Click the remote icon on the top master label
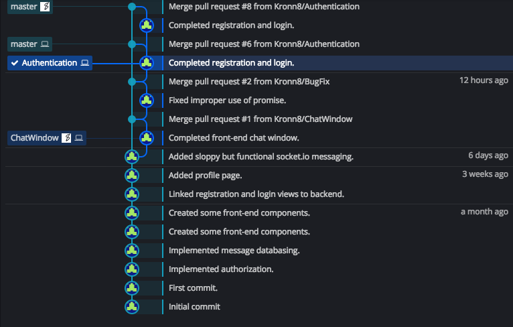Image resolution: width=513 pixels, height=327 pixels. coord(45,7)
